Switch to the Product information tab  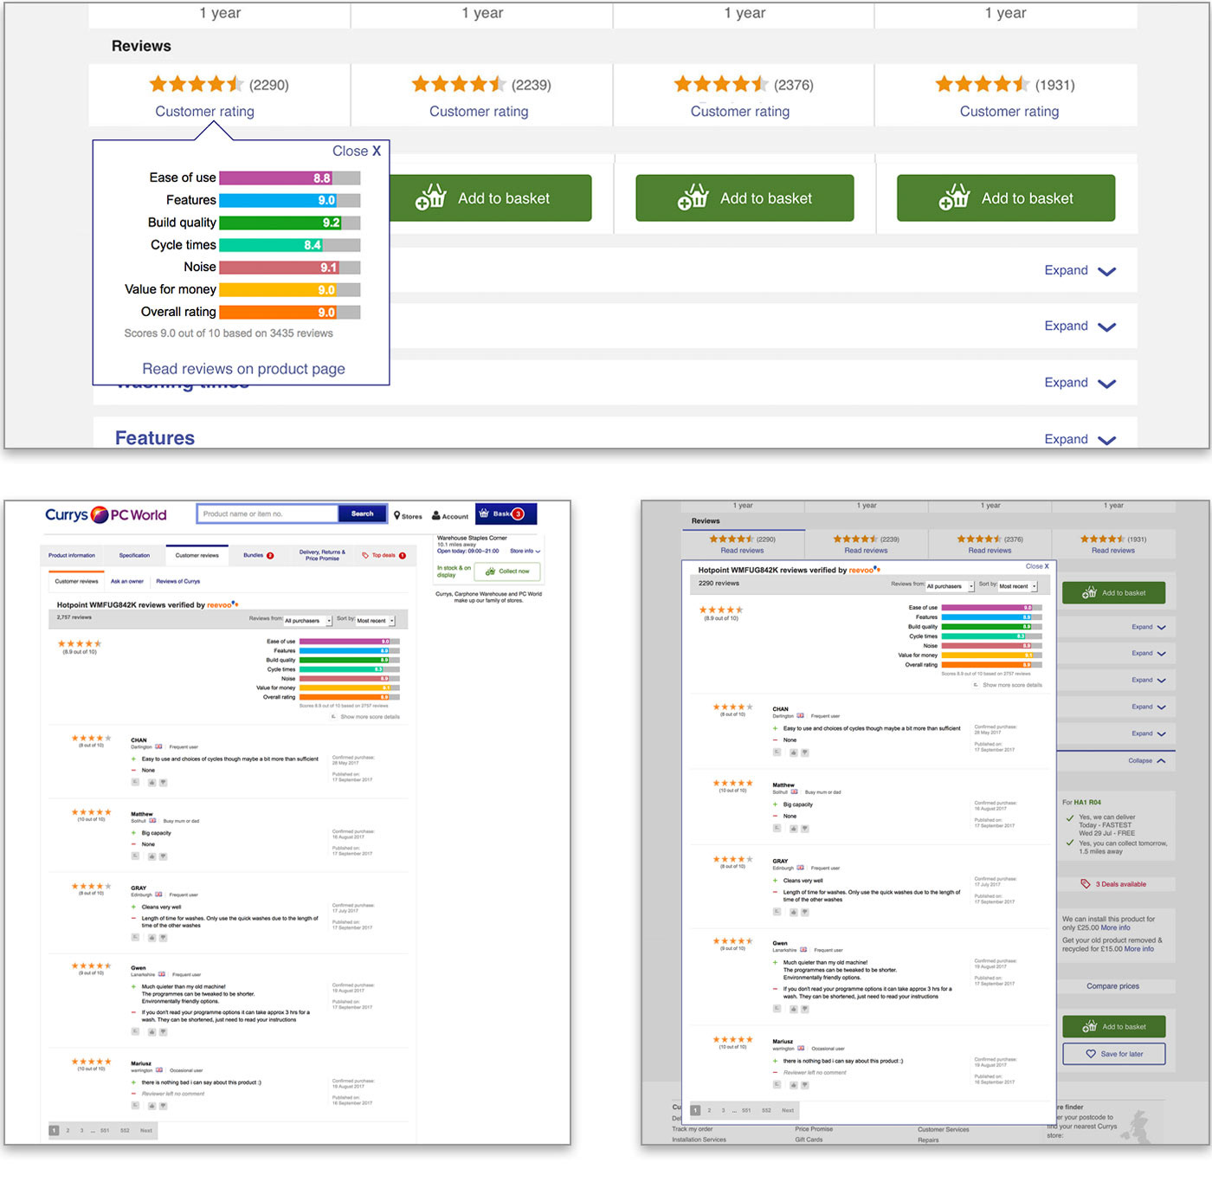[x=72, y=555]
